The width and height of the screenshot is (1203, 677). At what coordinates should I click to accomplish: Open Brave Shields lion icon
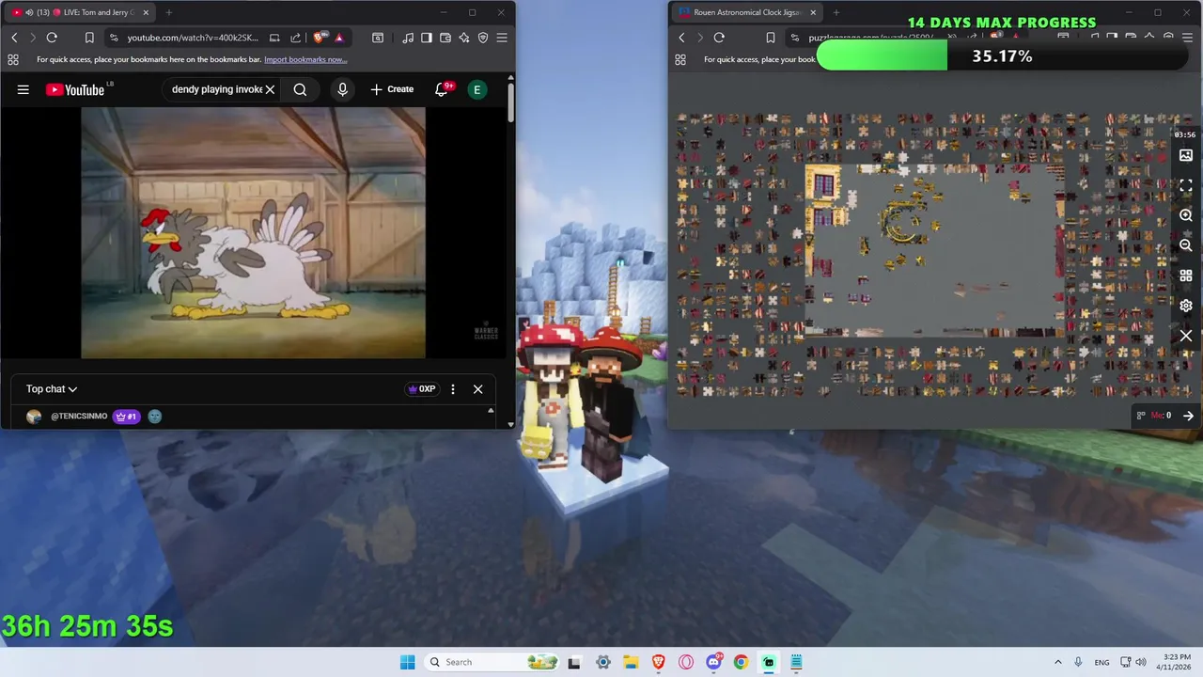(x=320, y=38)
